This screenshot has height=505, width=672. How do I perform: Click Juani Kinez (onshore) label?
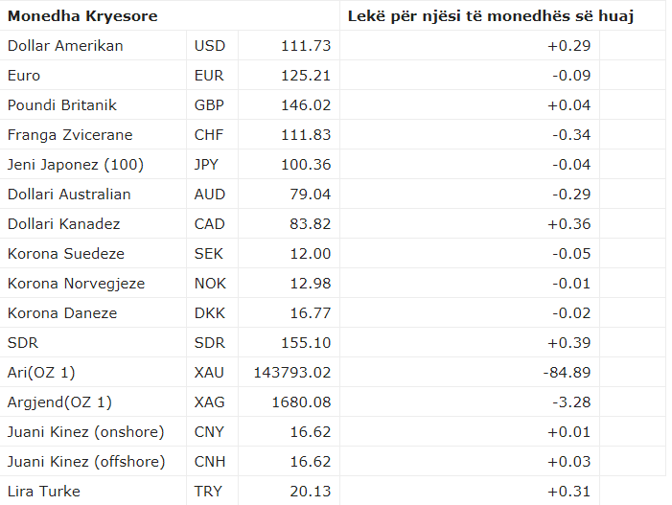pos(85,432)
